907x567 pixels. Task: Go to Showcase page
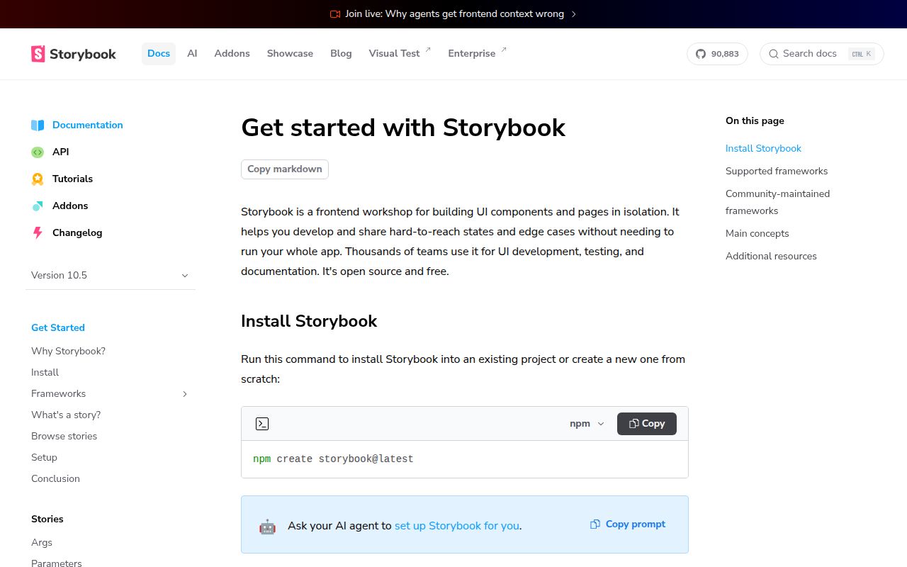[290, 54]
